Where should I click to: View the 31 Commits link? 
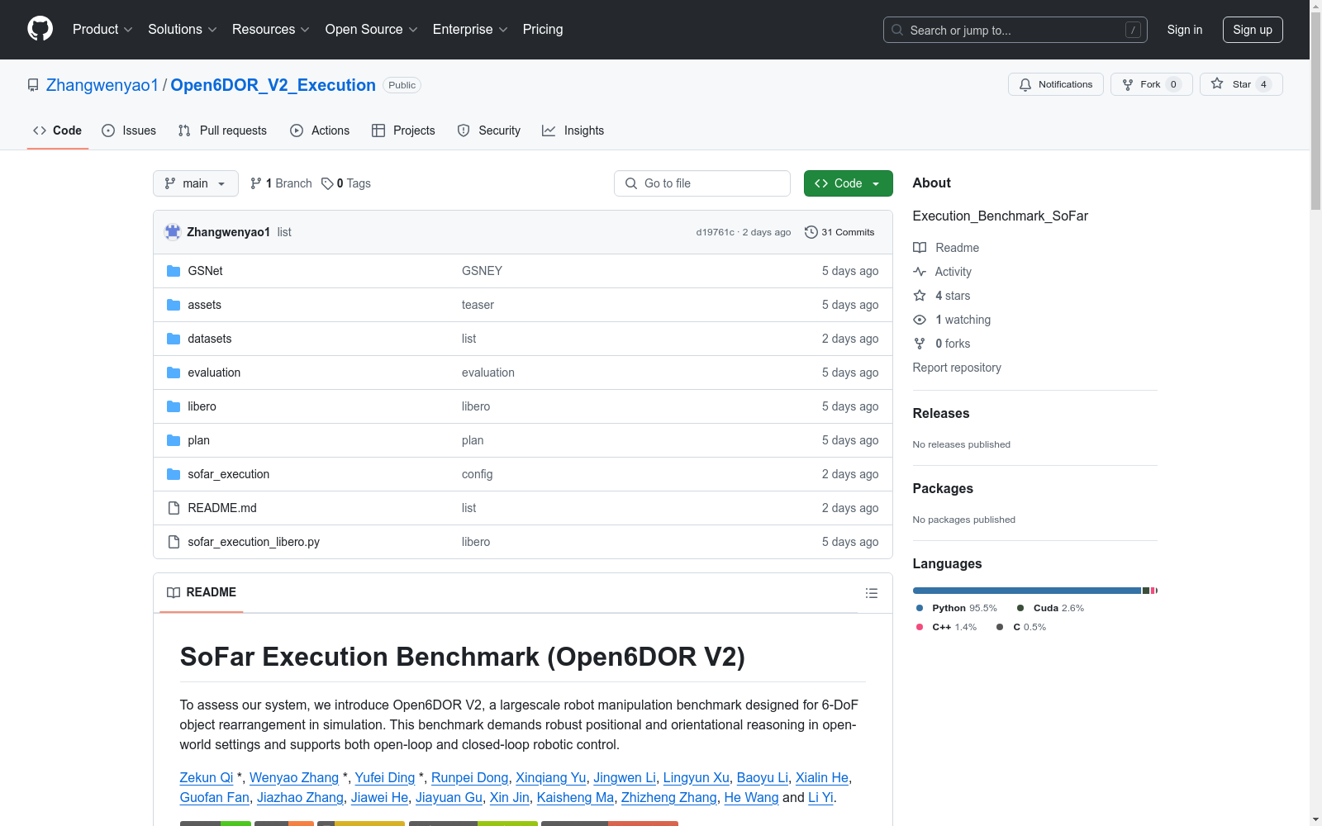(x=839, y=232)
